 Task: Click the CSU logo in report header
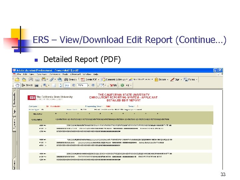(x=32, y=97)
